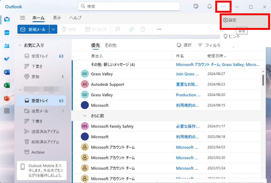Open the Mail app in sidebar
Viewport: 271px width, 183px height.
tap(7, 19)
